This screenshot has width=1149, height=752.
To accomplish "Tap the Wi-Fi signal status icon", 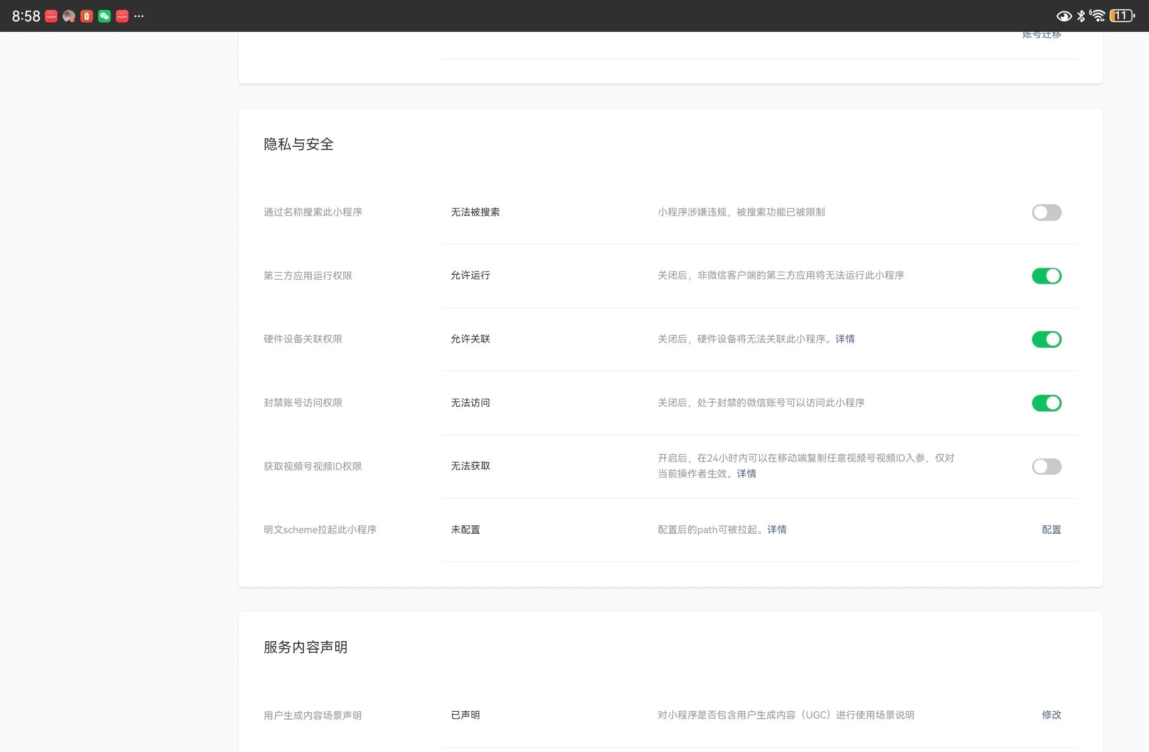I will pyautogui.click(x=1097, y=16).
